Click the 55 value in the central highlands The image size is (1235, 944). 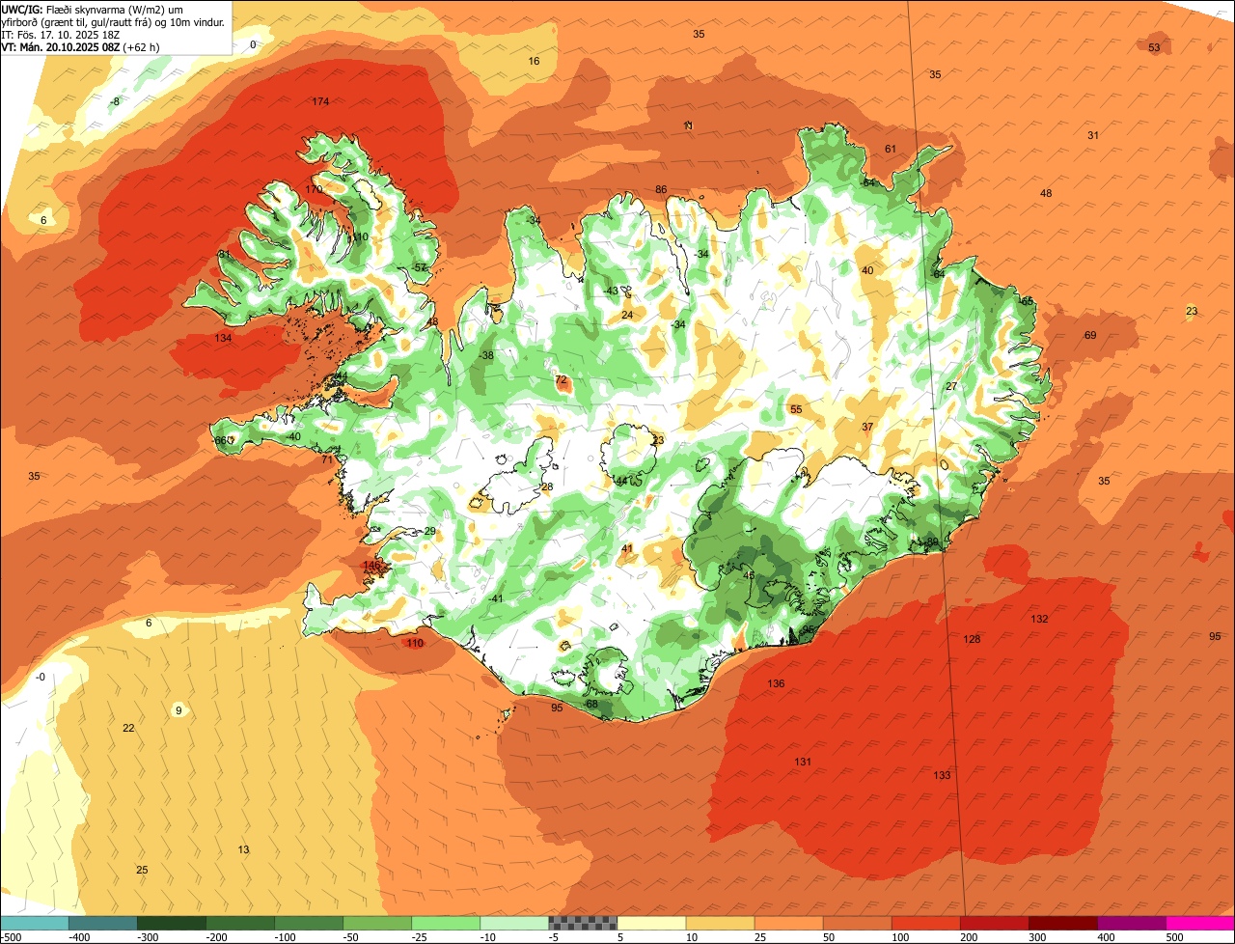tap(796, 409)
